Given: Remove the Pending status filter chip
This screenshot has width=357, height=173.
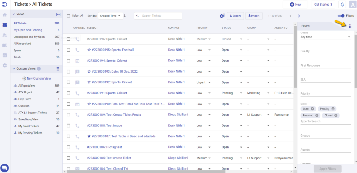Looking at the screenshot, I should coord(333,109).
